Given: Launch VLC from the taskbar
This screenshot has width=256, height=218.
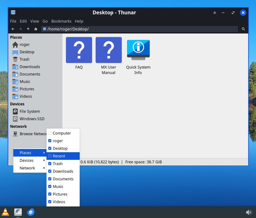Looking at the screenshot, I should pyautogui.click(x=6, y=212).
